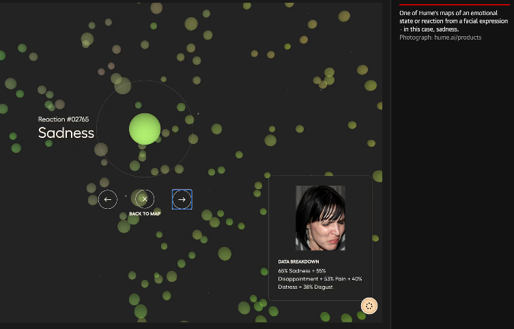The height and width of the screenshot is (329, 514).
Task: Click the Photograph: hume.ai/products credit
Action: (440, 38)
